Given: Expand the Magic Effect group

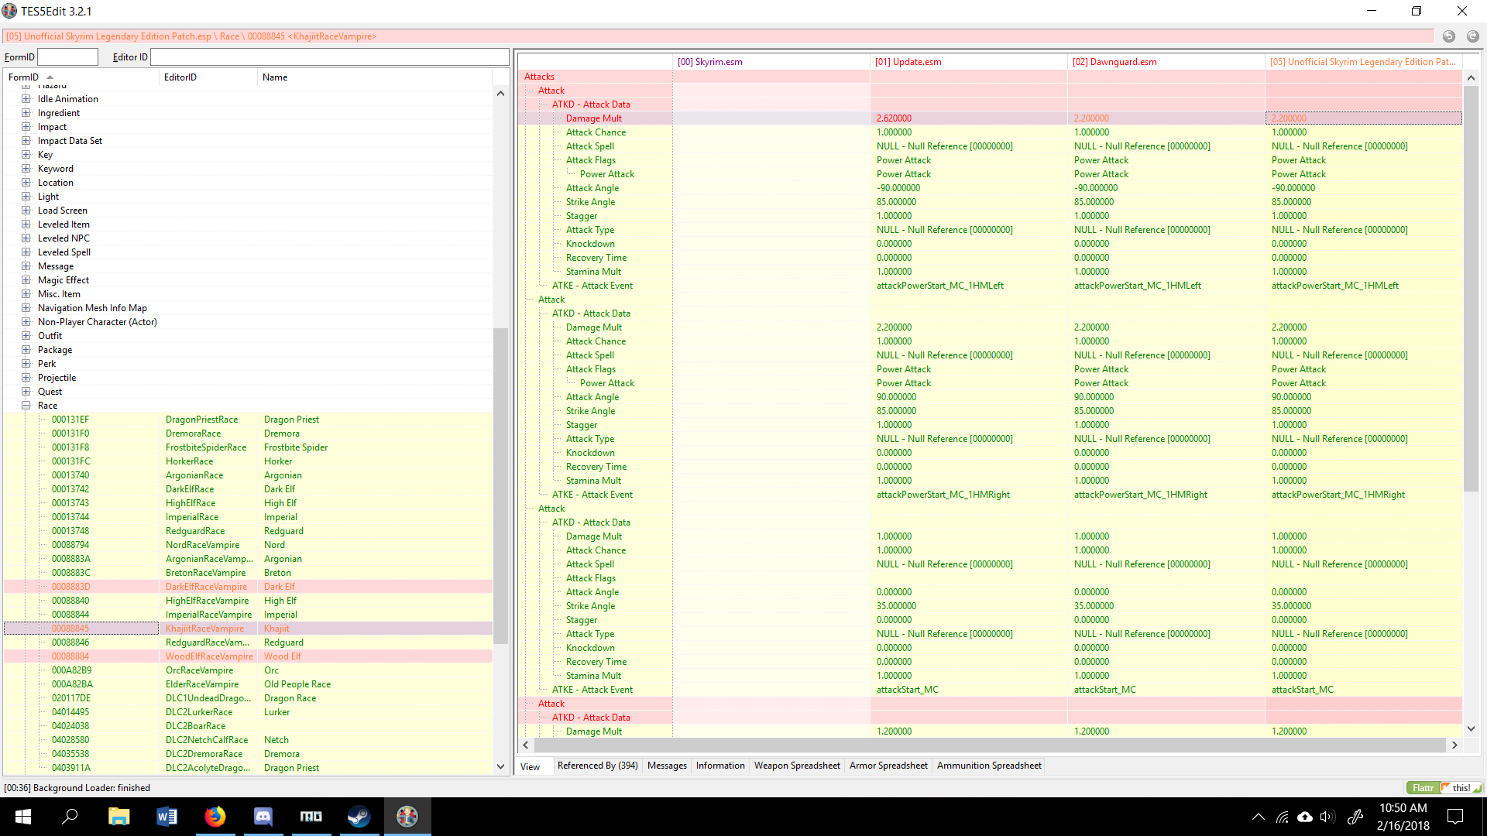Looking at the screenshot, I should point(26,280).
